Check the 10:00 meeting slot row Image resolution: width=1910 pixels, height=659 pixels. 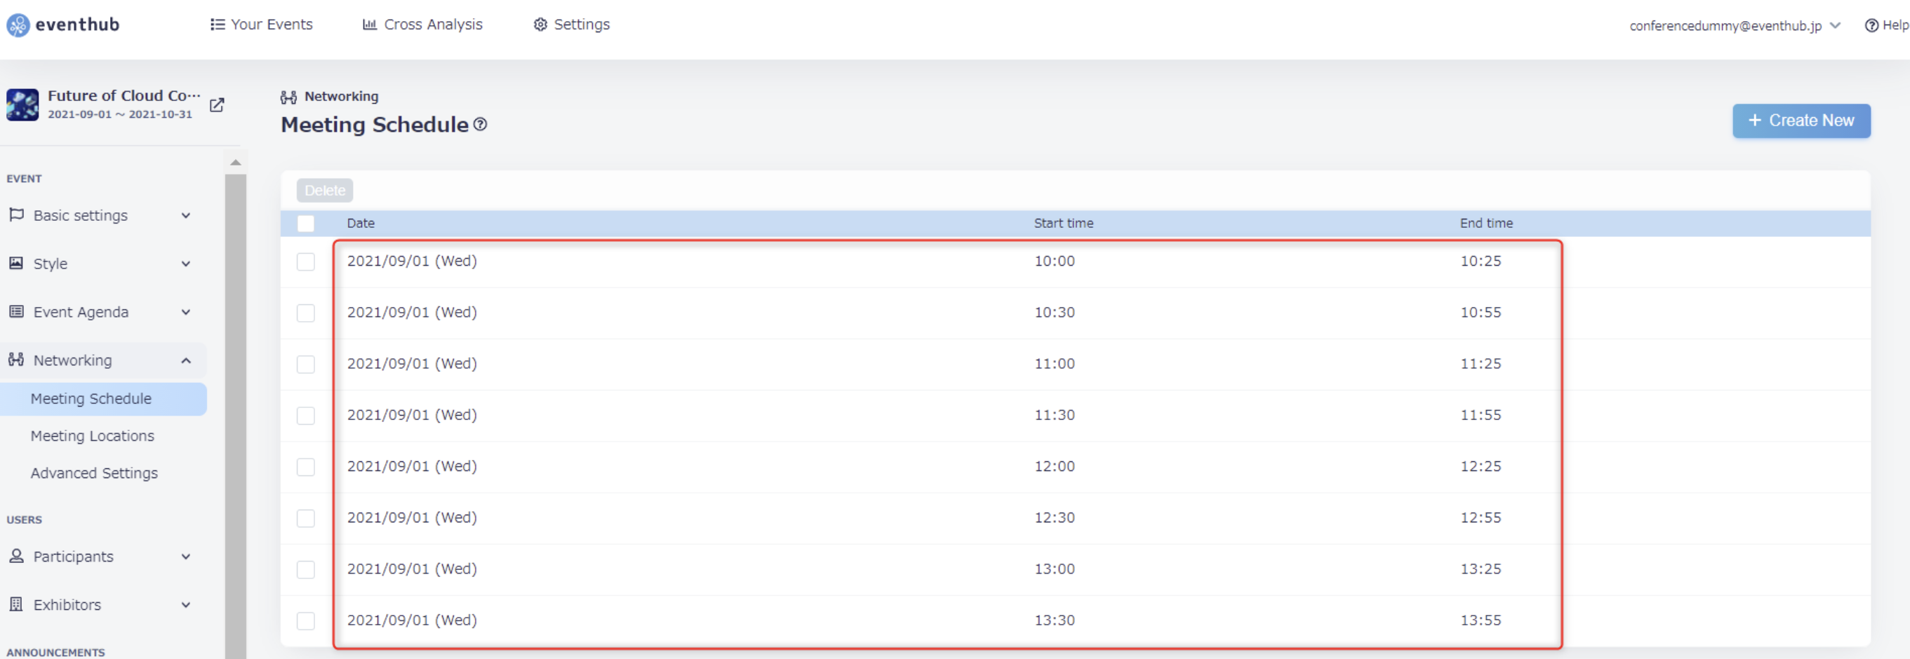[305, 261]
